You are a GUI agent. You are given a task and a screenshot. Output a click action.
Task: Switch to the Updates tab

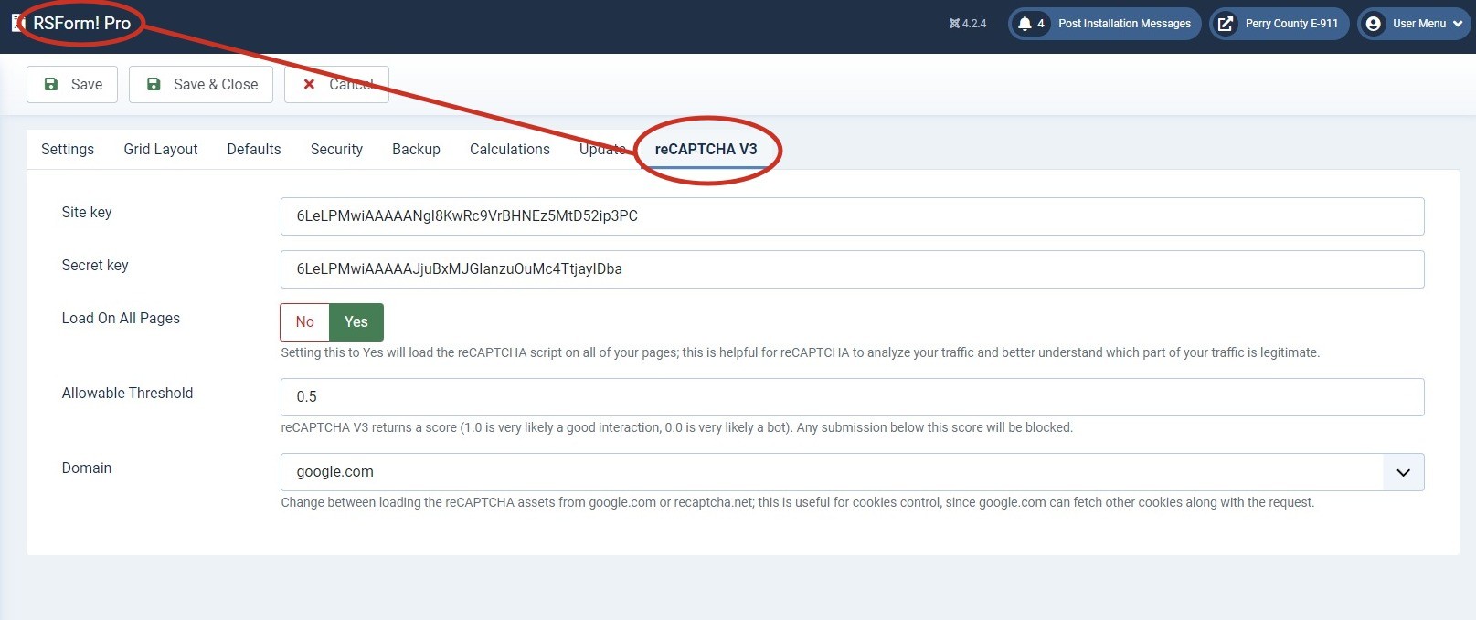[603, 149]
